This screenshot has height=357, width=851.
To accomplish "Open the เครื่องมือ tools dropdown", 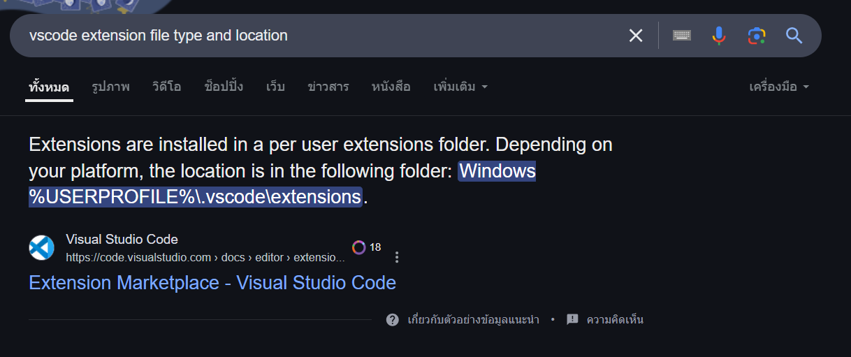I will point(779,87).
